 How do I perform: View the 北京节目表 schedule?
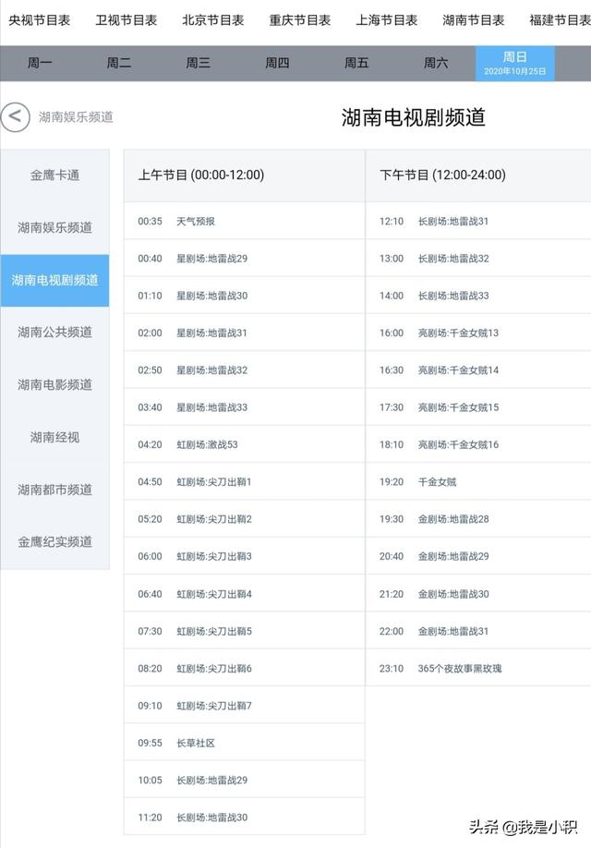[209, 18]
